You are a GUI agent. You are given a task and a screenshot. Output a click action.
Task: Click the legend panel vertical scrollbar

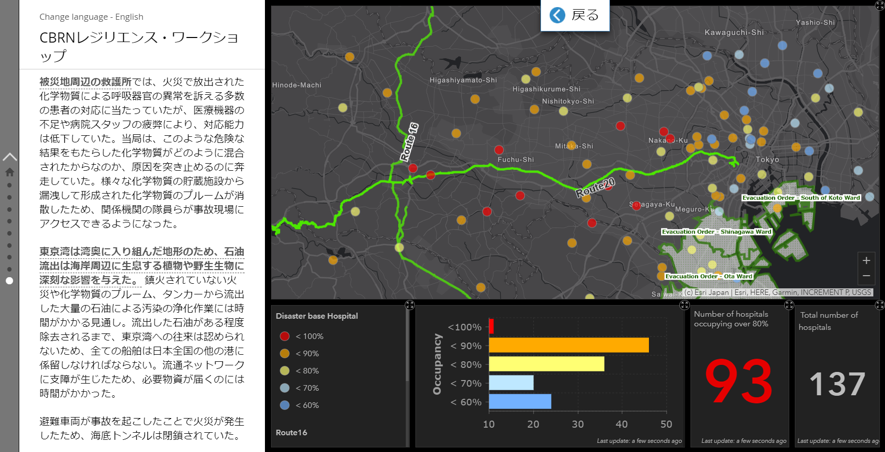point(407,345)
